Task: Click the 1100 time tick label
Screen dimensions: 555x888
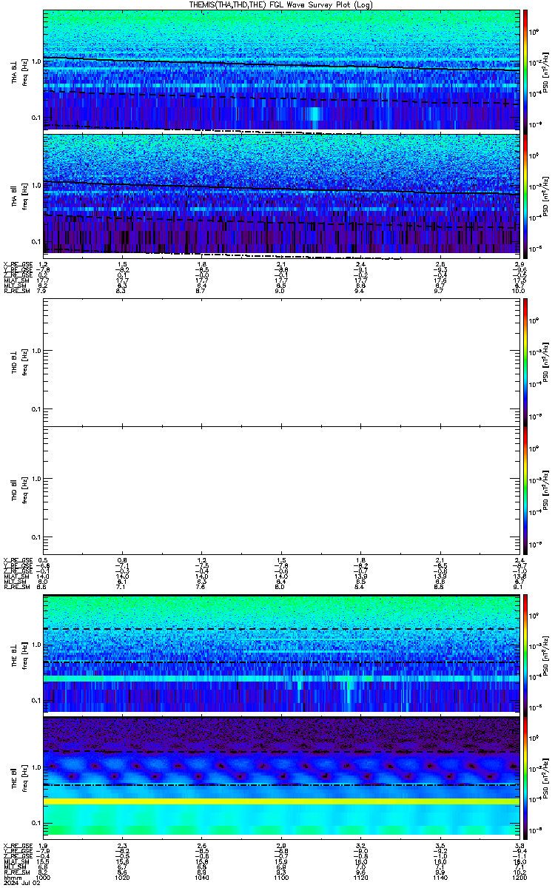Action: [x=280, y=878]
